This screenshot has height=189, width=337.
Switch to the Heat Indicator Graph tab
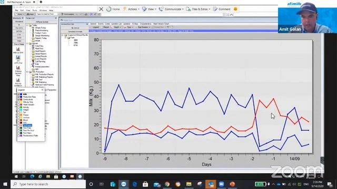coord(161,24)
